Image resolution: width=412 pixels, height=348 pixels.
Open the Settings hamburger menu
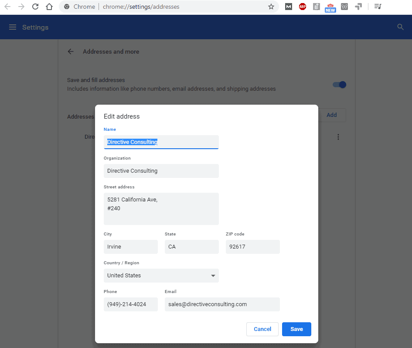click(x=13, y=27)
